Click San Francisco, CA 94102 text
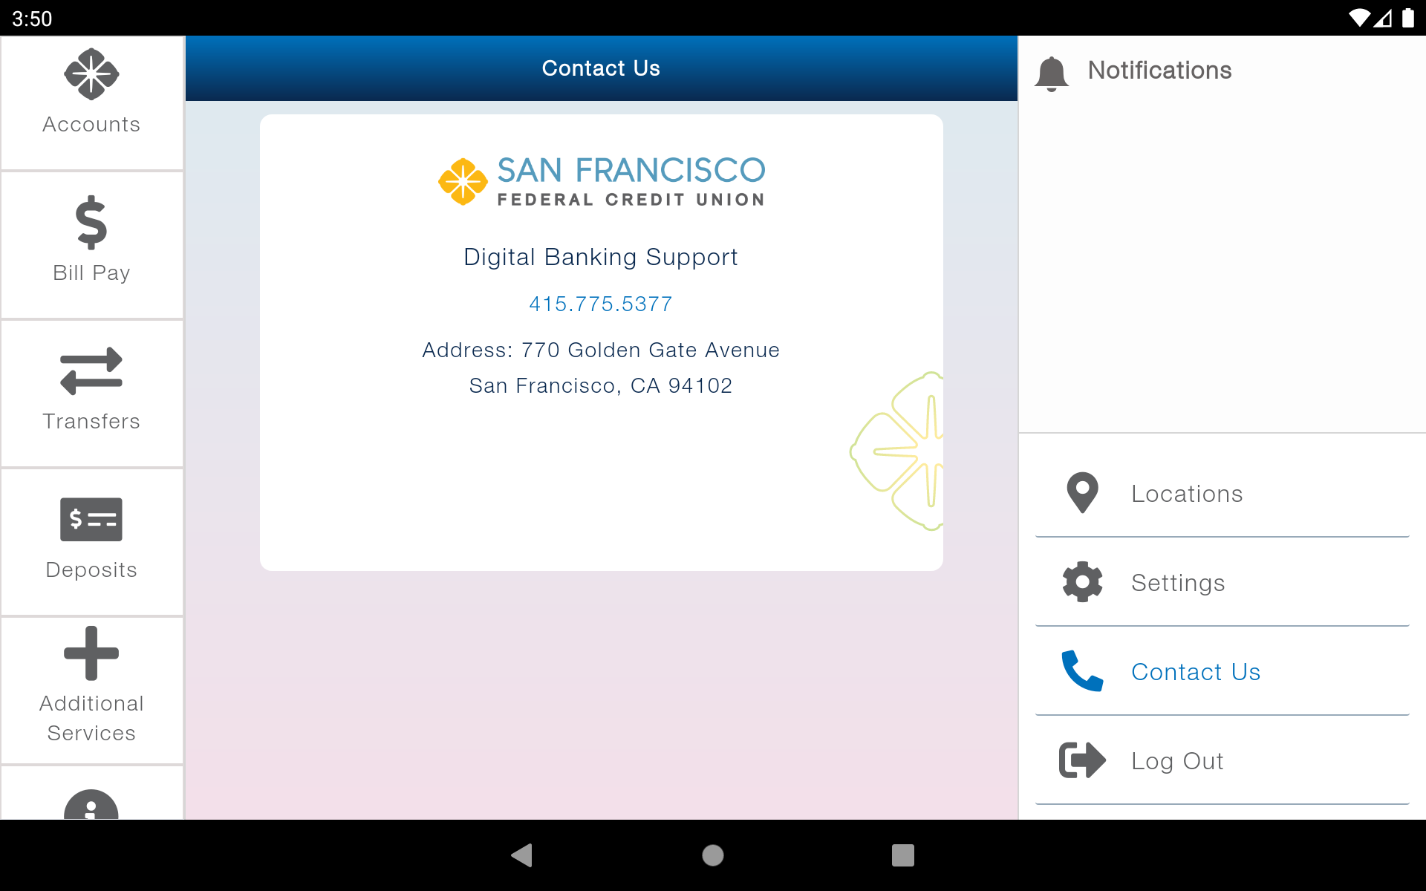 point(601,385)
